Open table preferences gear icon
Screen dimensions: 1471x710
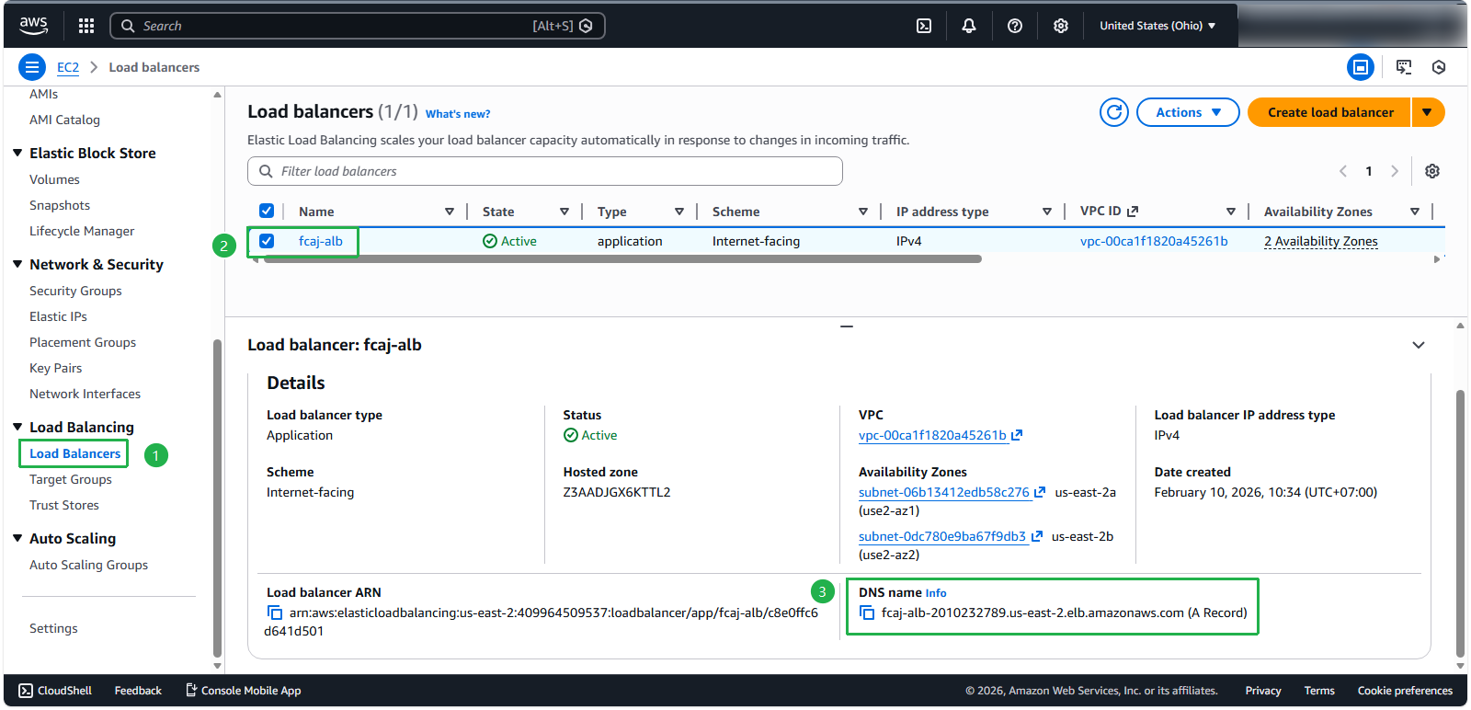1432,171
